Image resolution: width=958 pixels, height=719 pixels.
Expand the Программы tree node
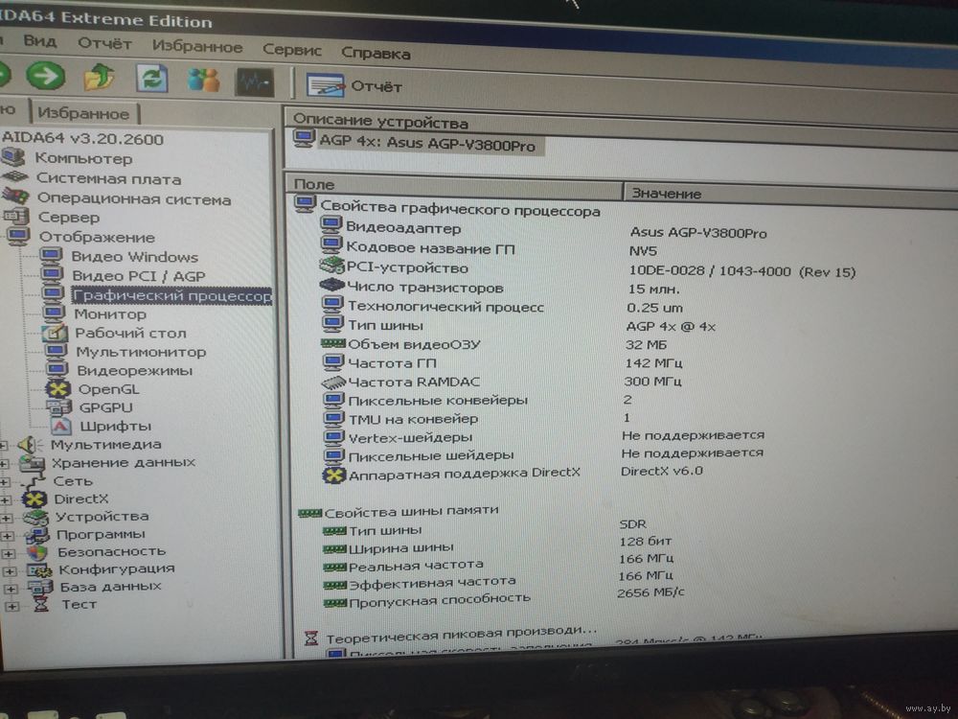click(8, 536)
